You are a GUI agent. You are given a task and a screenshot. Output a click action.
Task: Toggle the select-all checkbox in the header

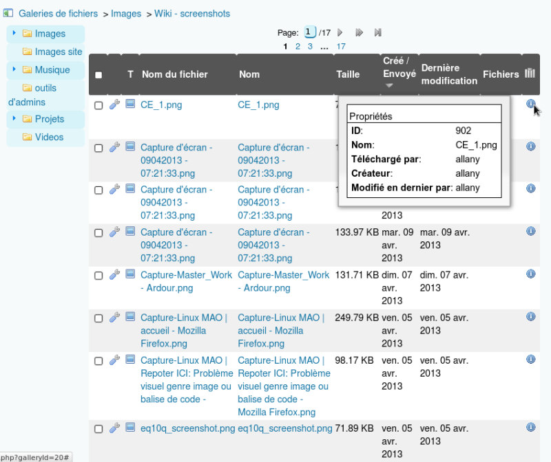(x=98, y=75)
